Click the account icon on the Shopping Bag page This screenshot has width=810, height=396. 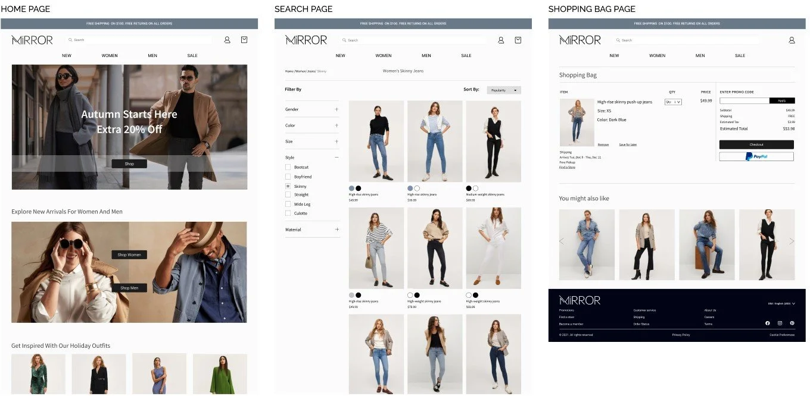click(792, 40)
